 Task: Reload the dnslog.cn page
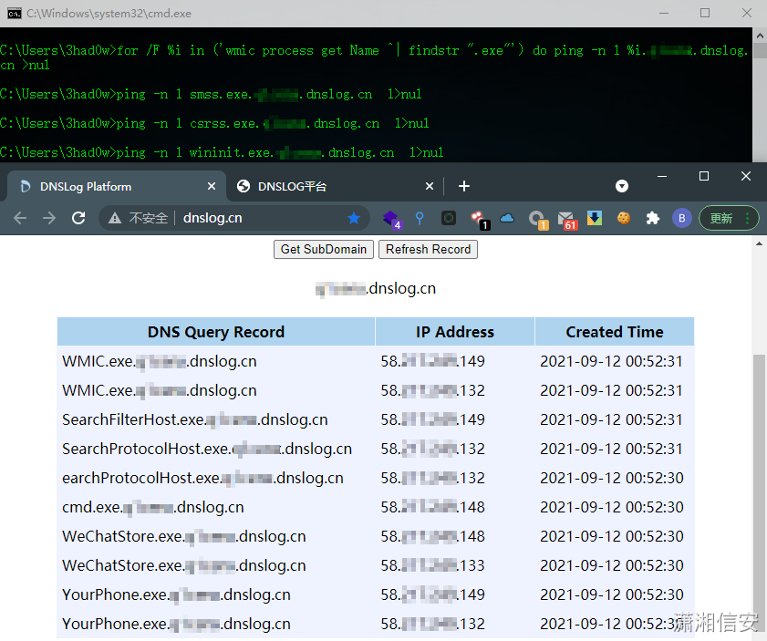[78, 218]
